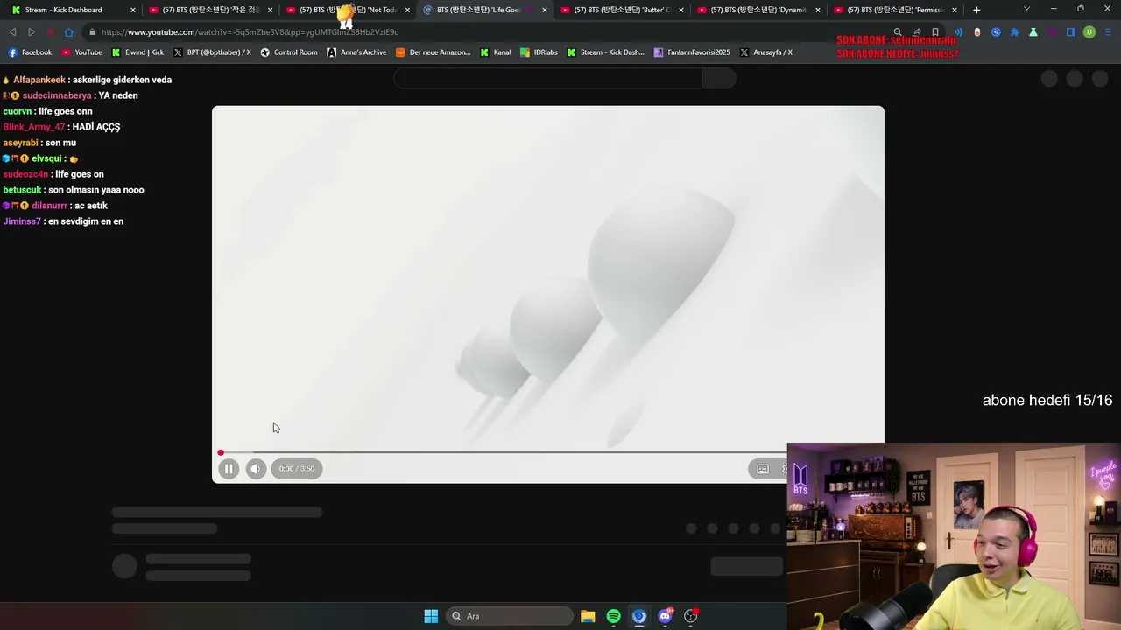Click chat username Jiminss7

coord(22,221)
